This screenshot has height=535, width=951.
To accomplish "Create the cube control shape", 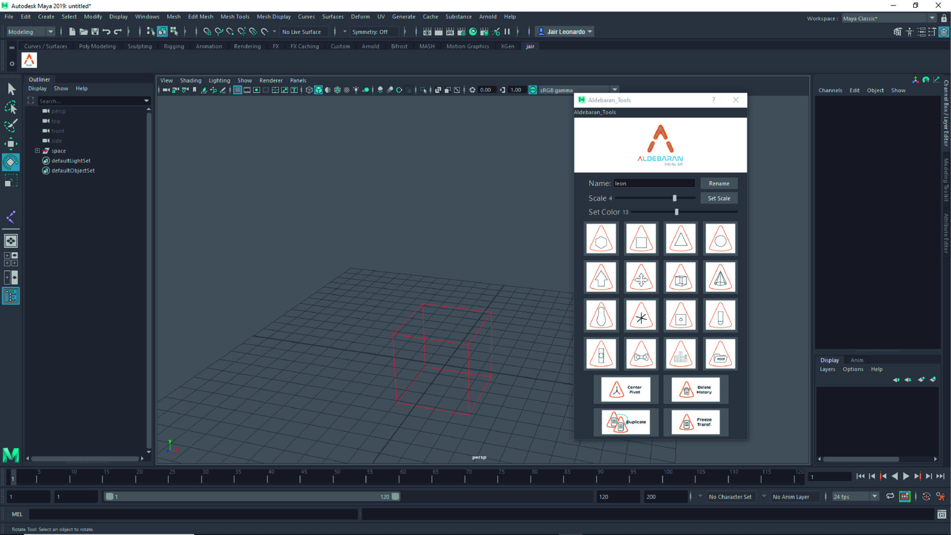I will pos(681,277).
